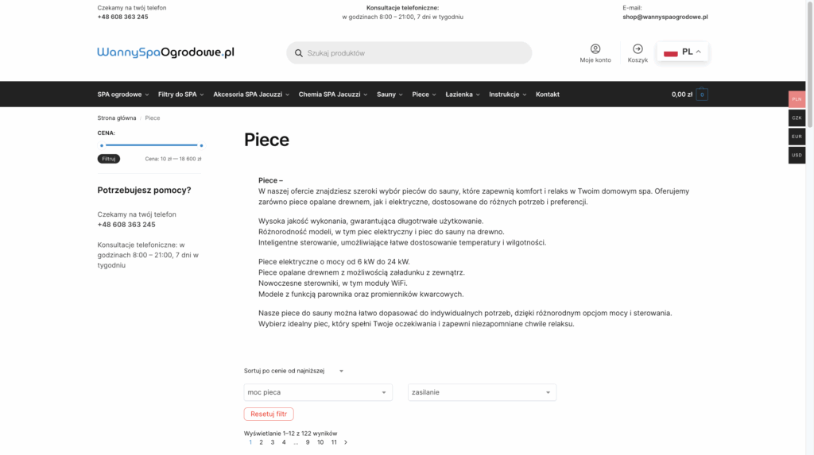Expand the zasilanie filter dropdown
The height and width of the screenshot is (455, 814).
click(482, 392)
